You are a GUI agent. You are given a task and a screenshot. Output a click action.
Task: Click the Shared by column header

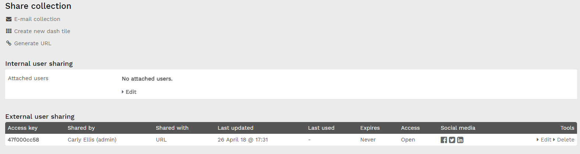coord(81,128)
